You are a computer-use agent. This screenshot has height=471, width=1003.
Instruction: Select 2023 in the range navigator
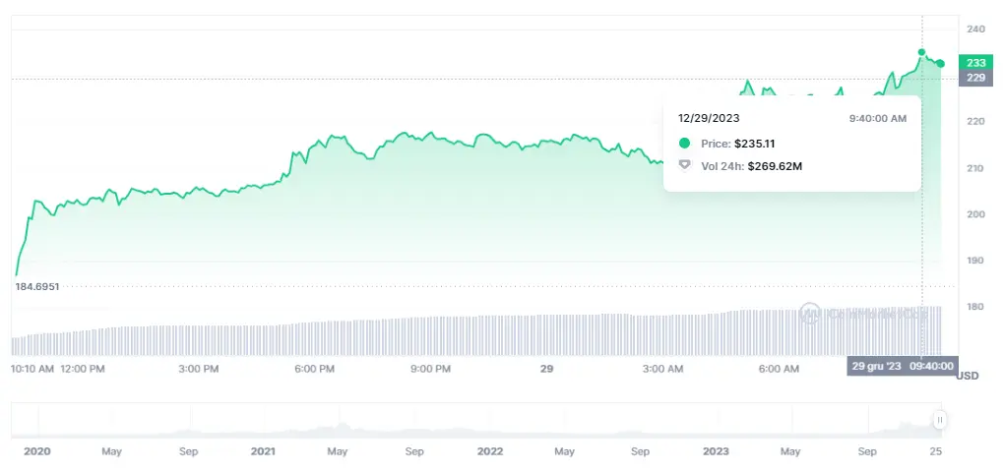click(x=716, y=451)
